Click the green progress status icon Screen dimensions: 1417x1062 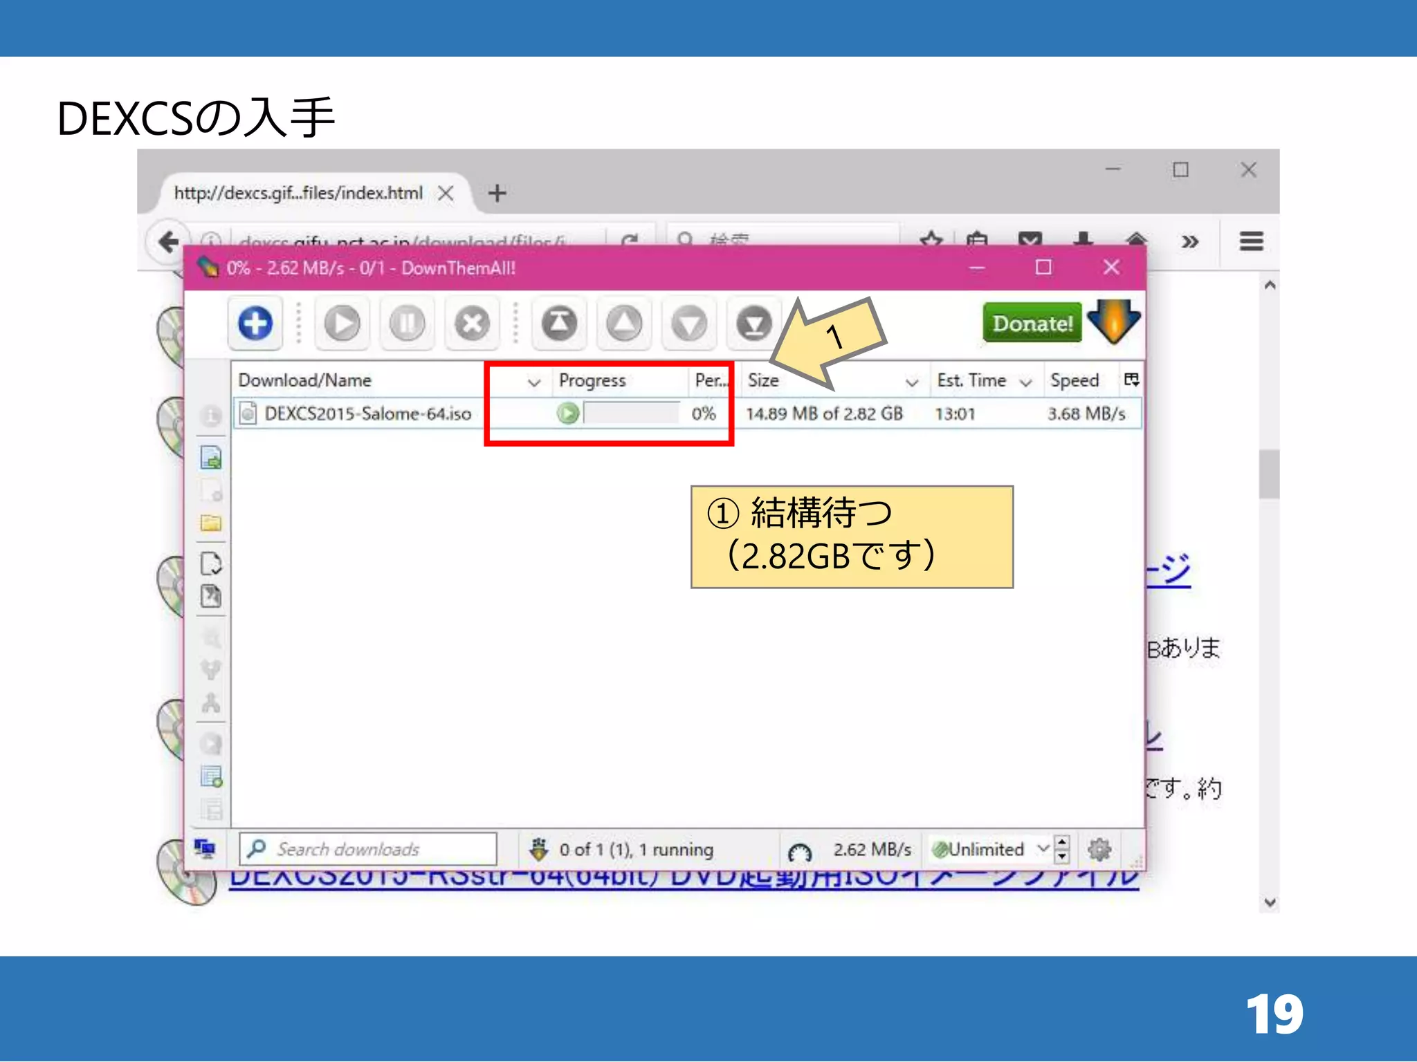[x=567, y=413]
